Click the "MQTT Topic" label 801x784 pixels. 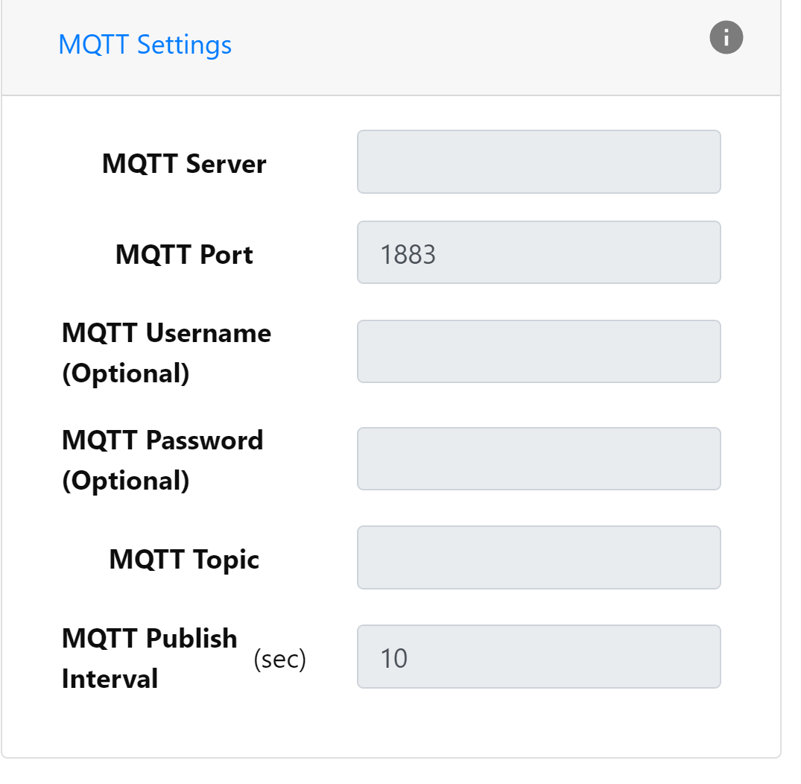[x=184, y=559]
